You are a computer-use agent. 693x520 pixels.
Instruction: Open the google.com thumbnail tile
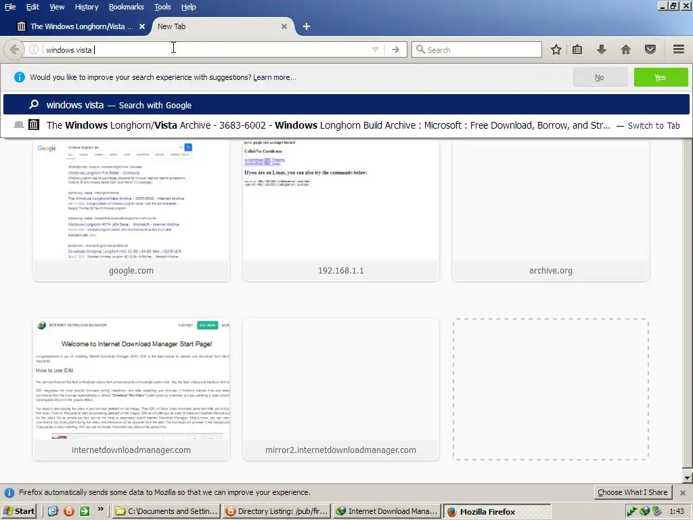(131, 210)
